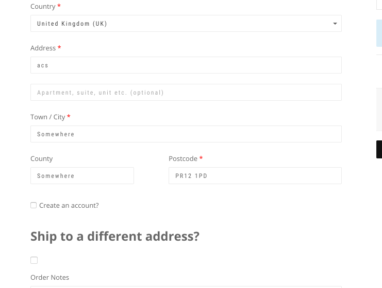Enable the ship to different address checkbox
Viewport: 382px width, 288px height.
[34, 260]
